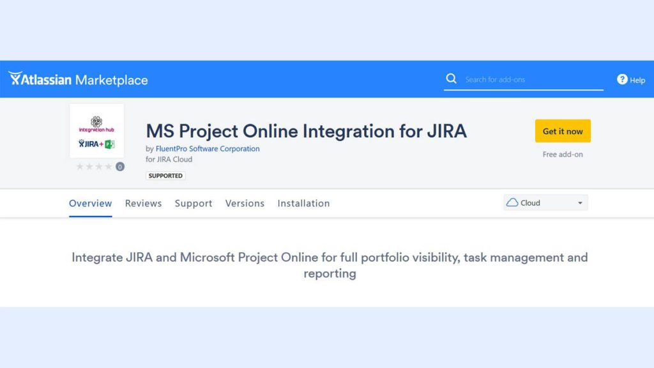Go to the Versions tab
This screenshot has width=654, height=368.
[245, 203]
